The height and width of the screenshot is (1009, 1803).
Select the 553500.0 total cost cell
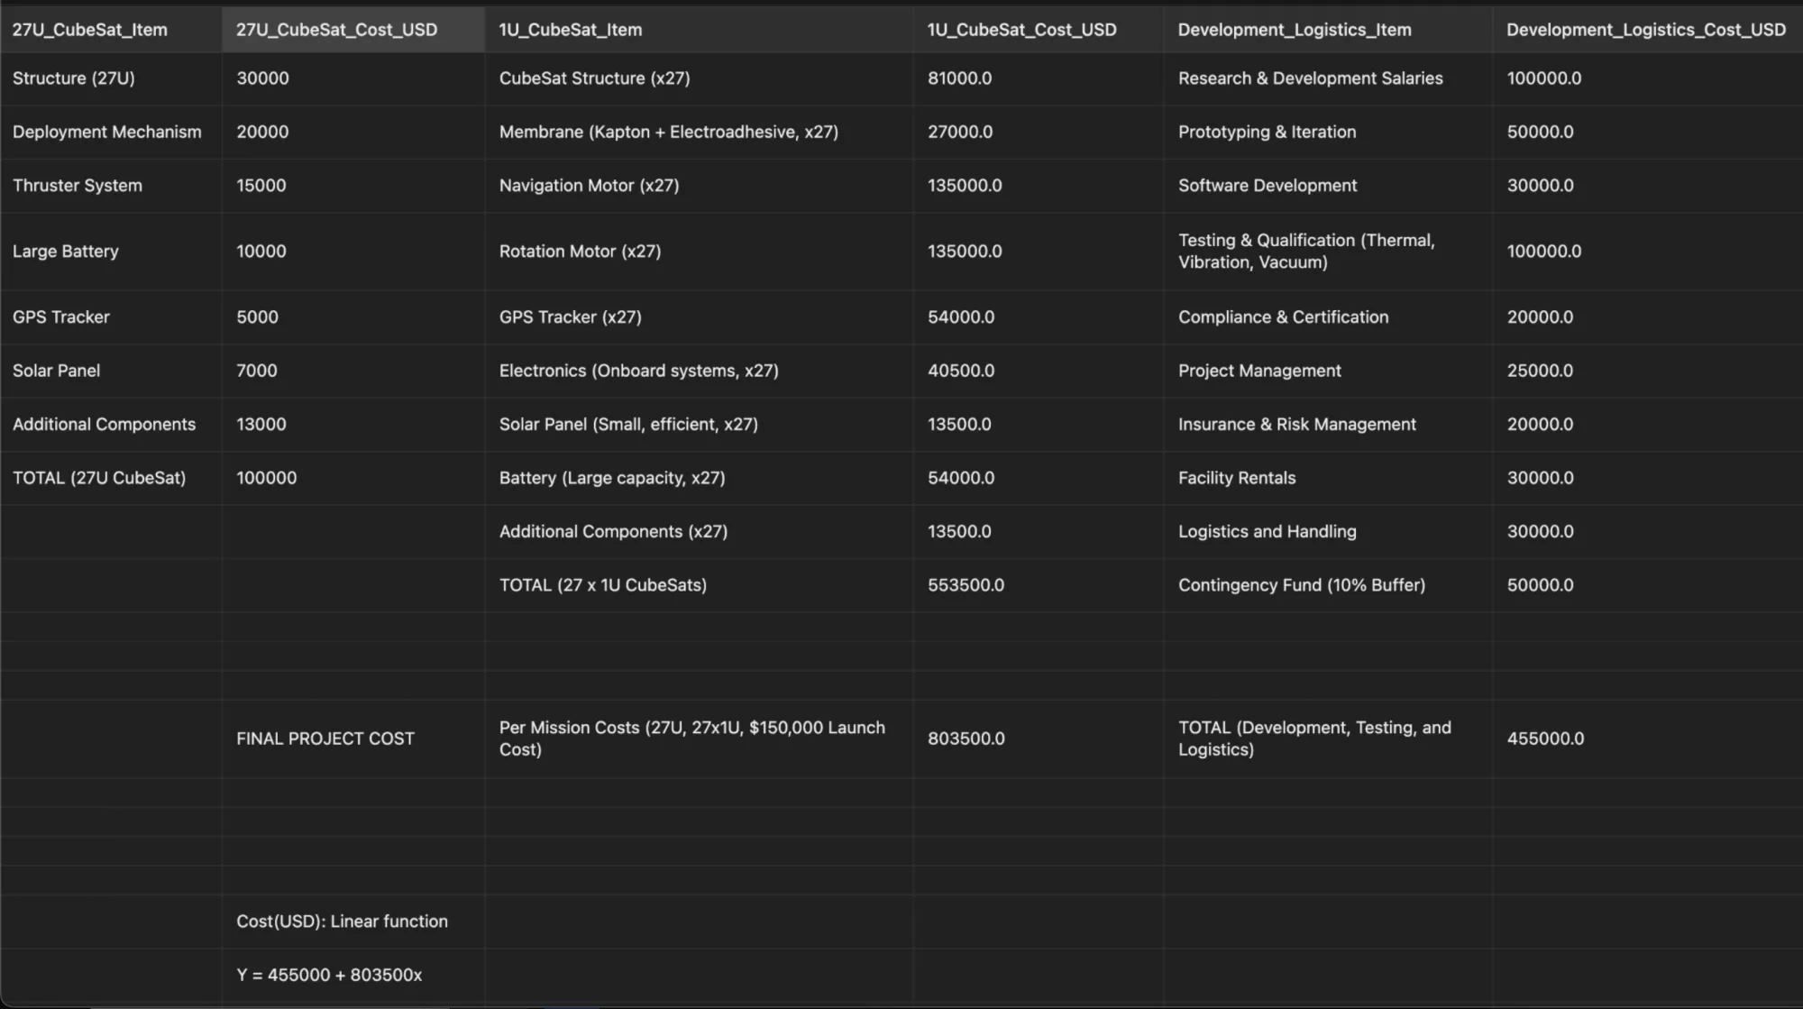(x=1039, y=585)
